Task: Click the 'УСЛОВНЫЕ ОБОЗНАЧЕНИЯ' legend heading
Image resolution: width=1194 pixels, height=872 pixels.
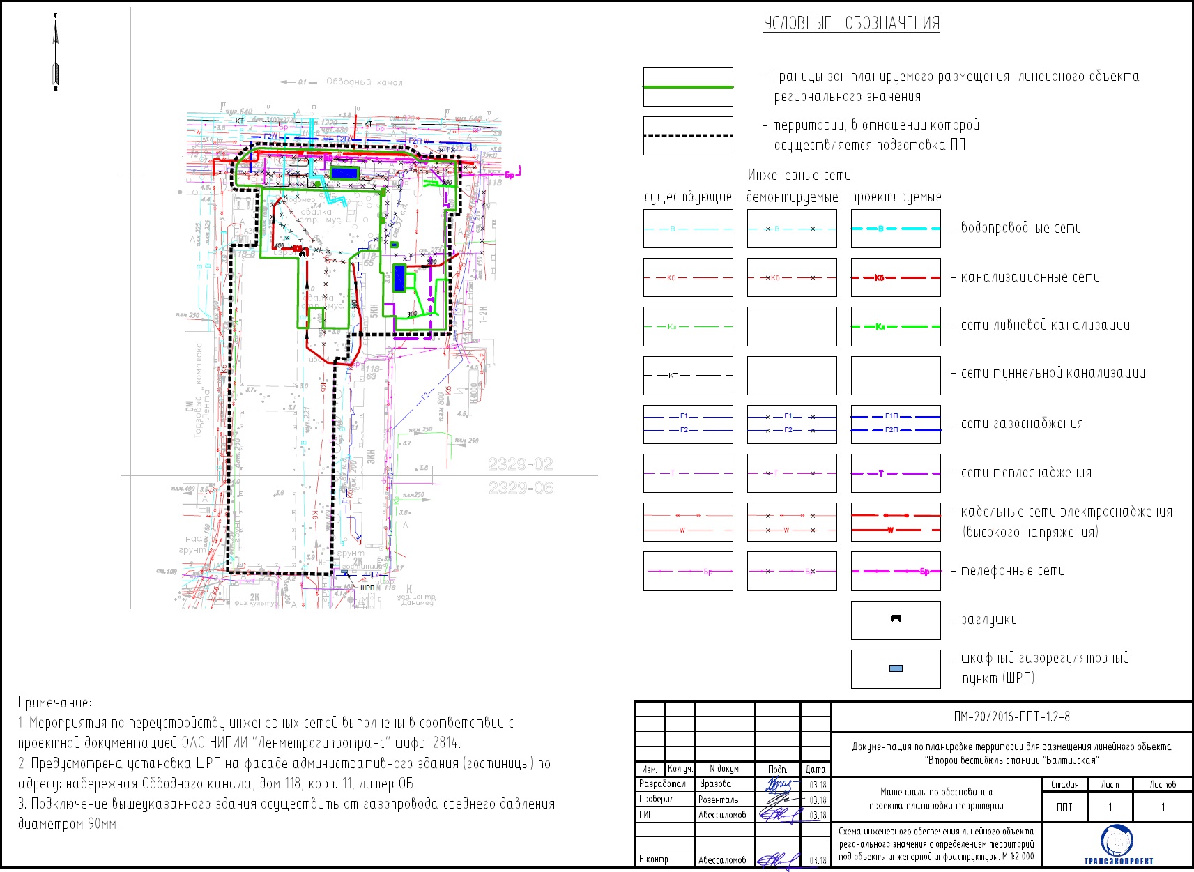Action: click(851, 24)
